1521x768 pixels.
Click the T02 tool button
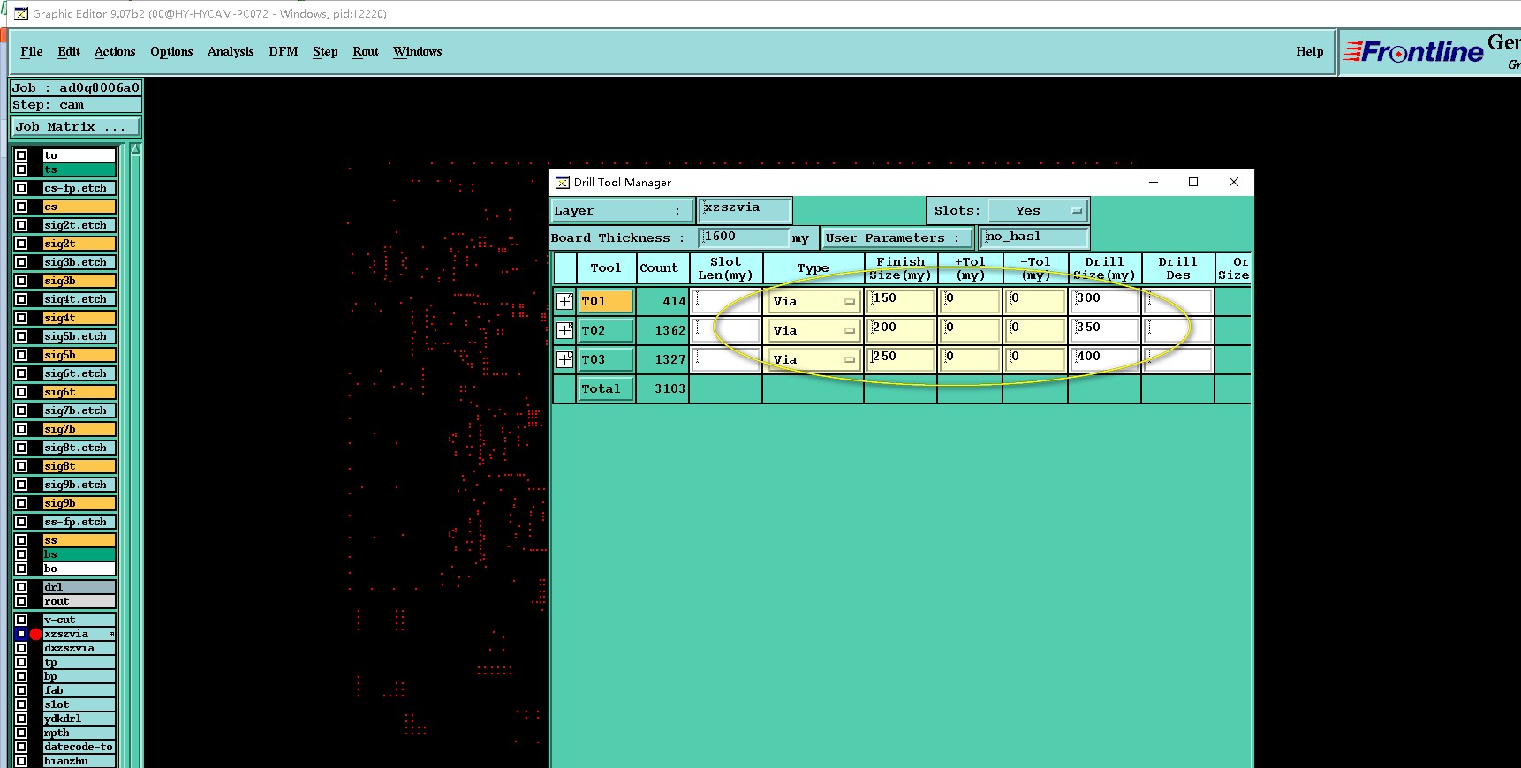pyautogui.click(x=606, y=330)
